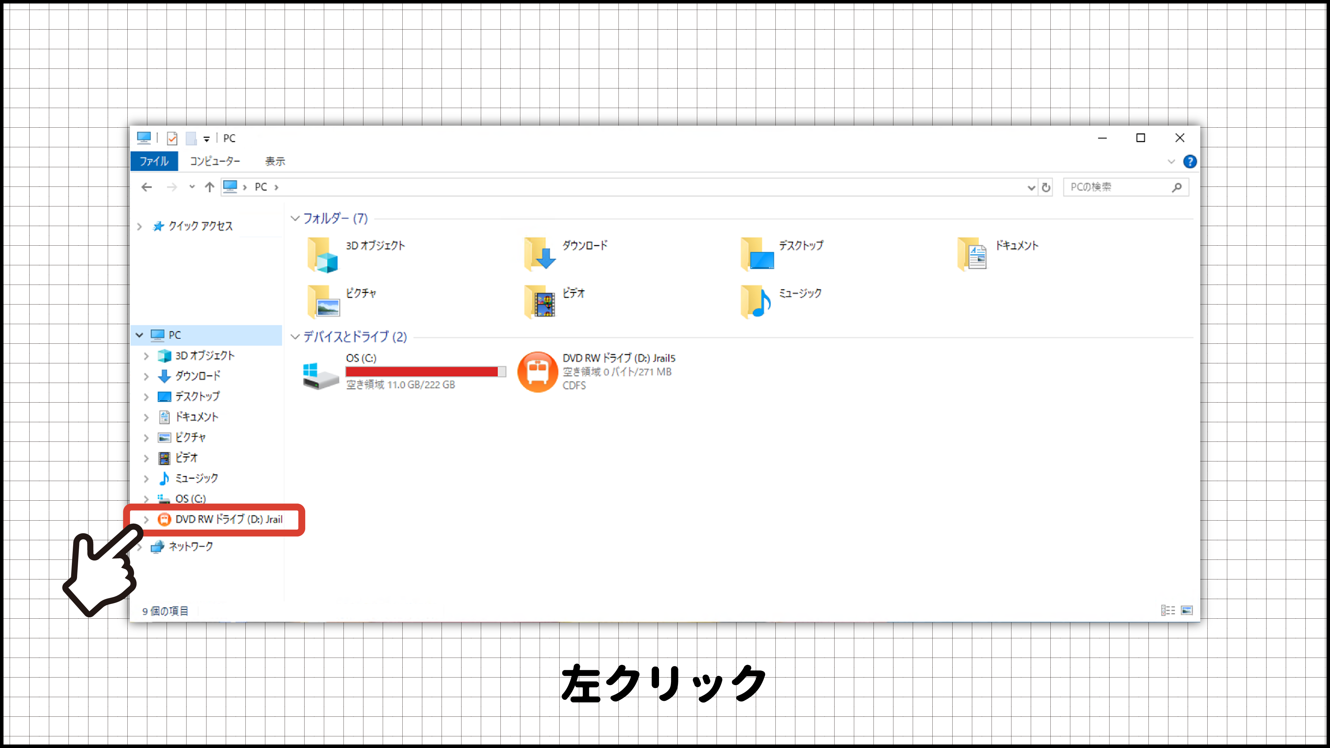Image resolution: width=1330 pixels, height=748 pixels.
Task: Open the quick access toolbar customize dropdown
Action: [206, 139]
